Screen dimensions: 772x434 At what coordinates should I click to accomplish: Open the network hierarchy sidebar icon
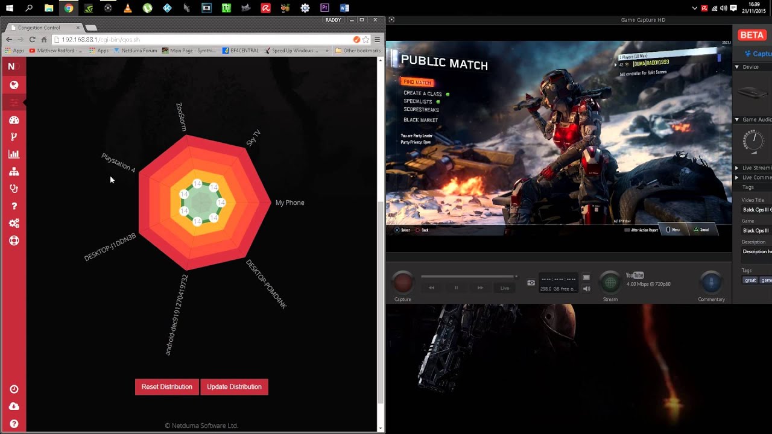(x=14, y=172)
